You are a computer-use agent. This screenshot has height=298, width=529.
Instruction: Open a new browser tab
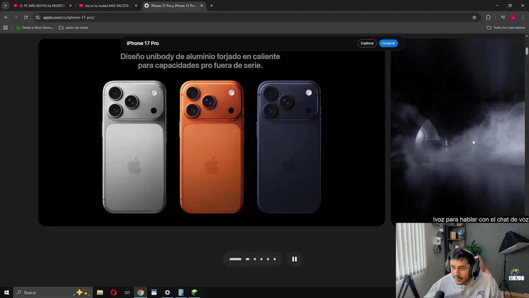point(212,6)
